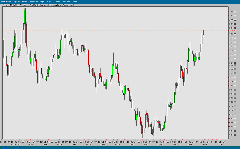Click the 2002 year label on time axis
Image resolution: width=240 pixels, height=149 pixels.
click(x=161, y=144)
